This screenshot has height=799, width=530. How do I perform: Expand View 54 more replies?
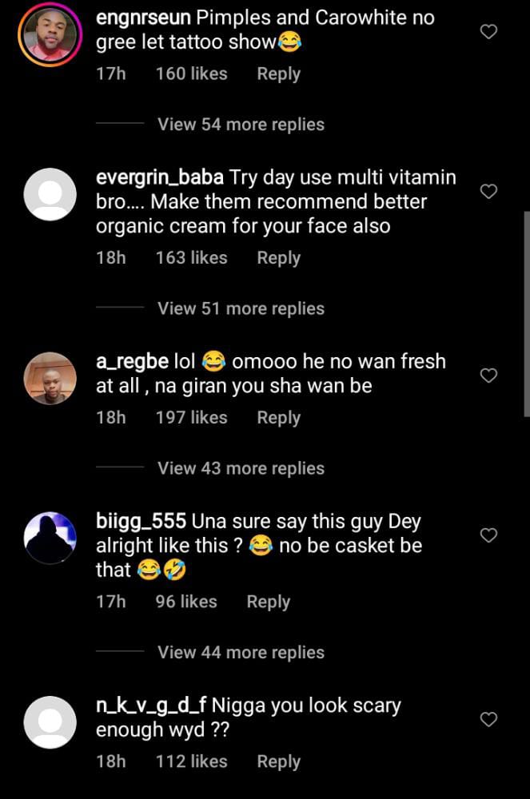[x=241, y=125]
